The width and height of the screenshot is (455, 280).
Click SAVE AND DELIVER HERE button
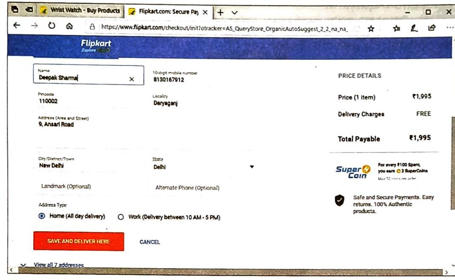pyautogui.click(x=79, y=241)
